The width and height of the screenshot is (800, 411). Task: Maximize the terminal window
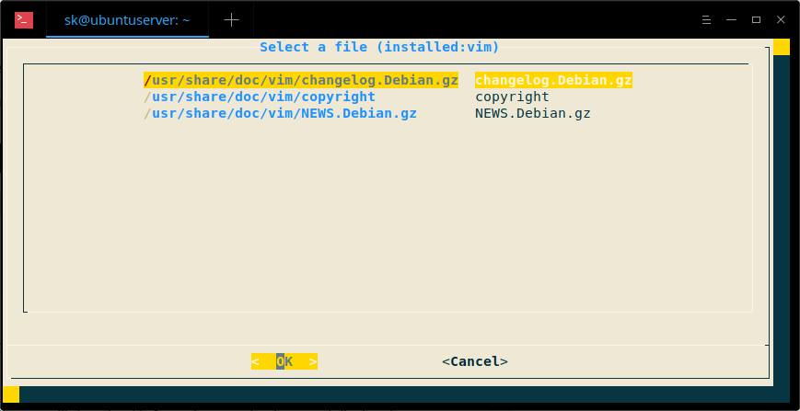[x=756, y=19]
